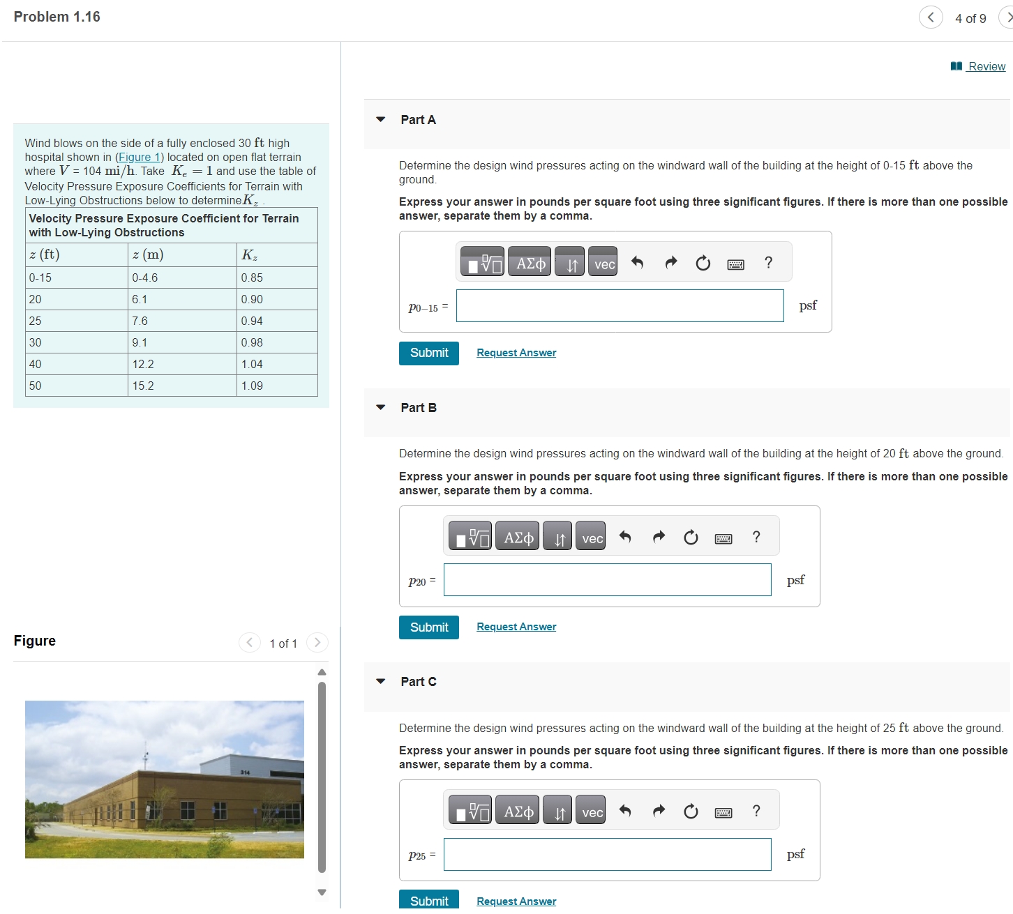This screenshot has height=914, width=1013.
Task: Undo last edit in Part A answer
Action: (x=637, y=263)
